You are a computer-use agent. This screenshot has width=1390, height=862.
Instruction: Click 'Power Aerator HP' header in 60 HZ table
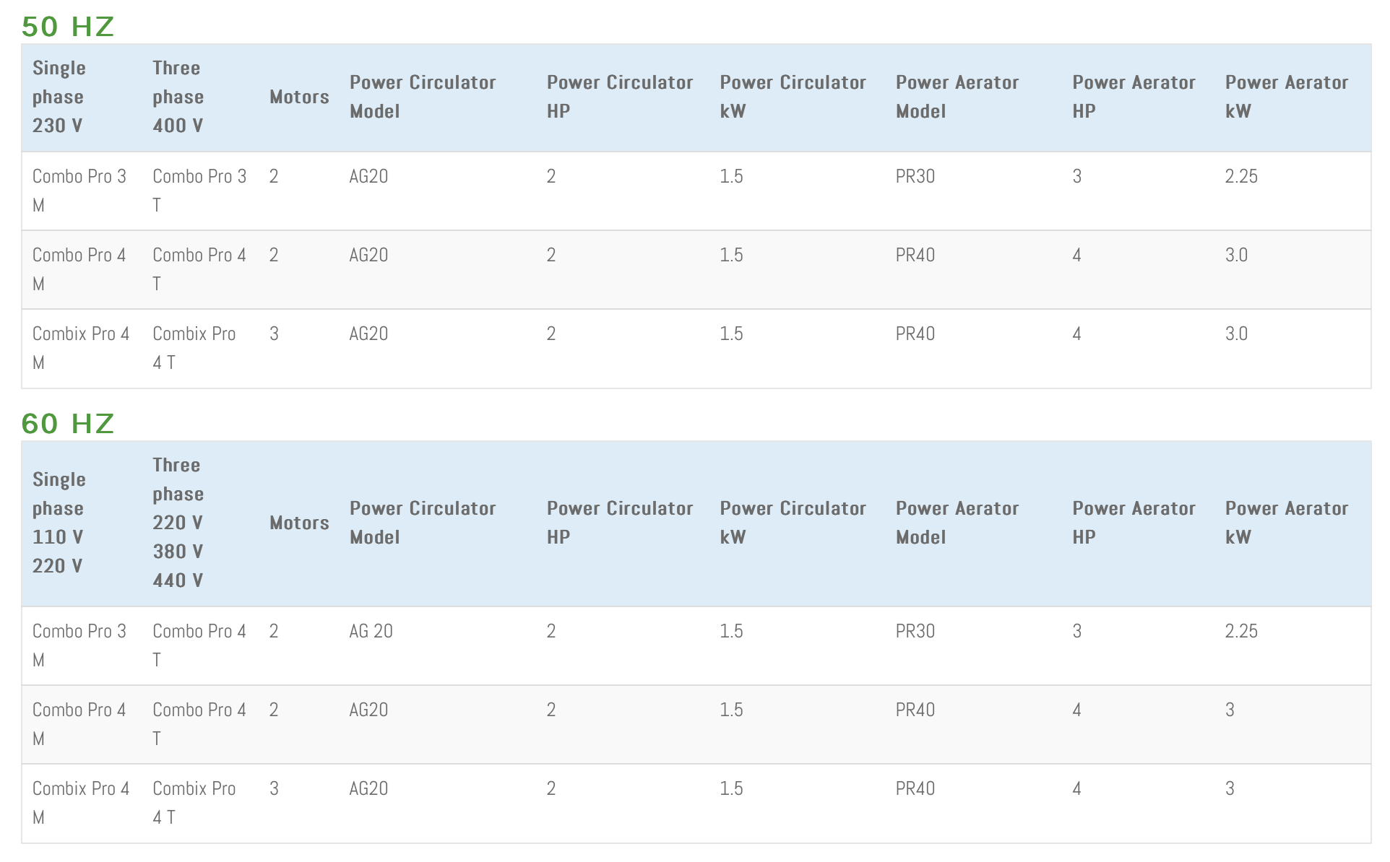1133,523
